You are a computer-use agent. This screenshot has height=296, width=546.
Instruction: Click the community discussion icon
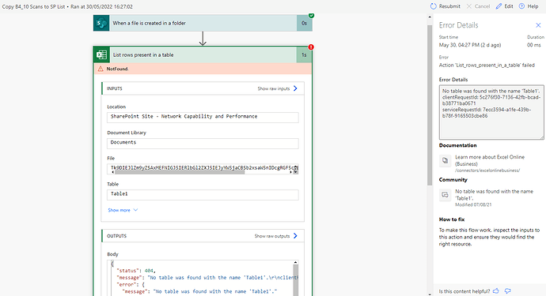445,195
